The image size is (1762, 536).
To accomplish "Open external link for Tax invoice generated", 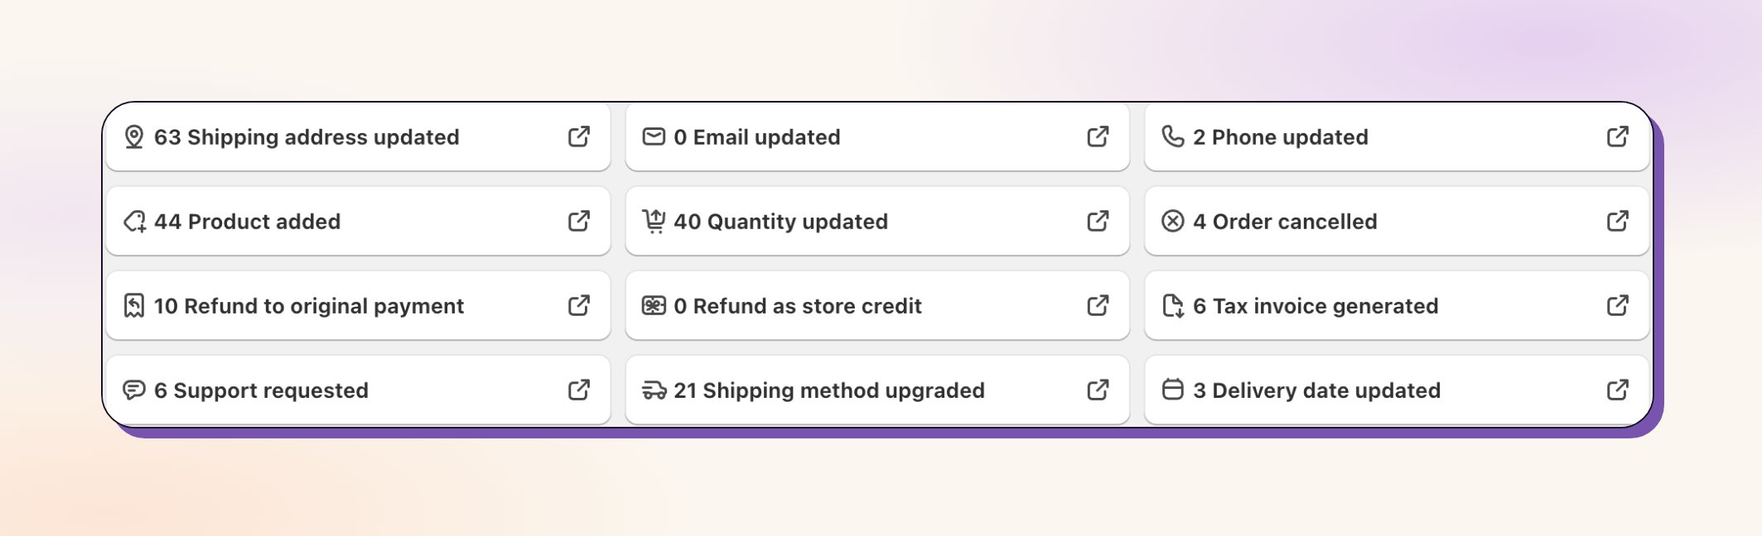I will coord(1617,305).
